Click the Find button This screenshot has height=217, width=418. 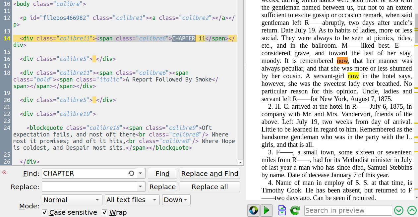(162, 173)
